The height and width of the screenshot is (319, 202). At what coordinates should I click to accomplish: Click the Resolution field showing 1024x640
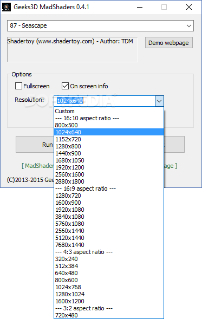click(105, 101)
